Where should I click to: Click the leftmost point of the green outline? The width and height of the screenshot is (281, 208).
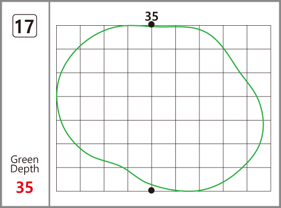57,97
